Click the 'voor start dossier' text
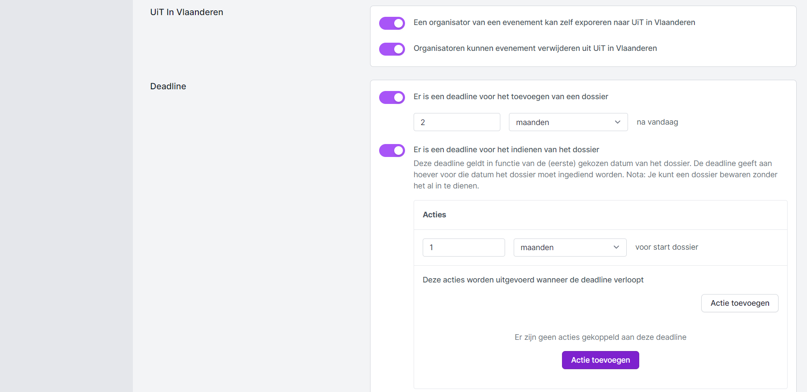 pyautogui.click(x=666, y=247)
